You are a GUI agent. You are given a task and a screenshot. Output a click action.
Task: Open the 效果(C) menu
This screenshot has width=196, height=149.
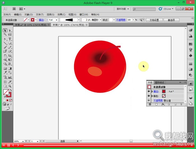click(x=61, y=15)
